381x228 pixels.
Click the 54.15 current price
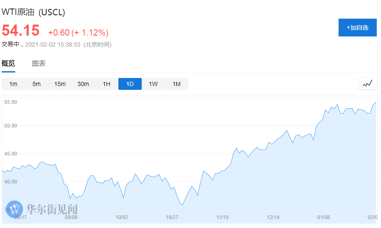click(20, 31)
